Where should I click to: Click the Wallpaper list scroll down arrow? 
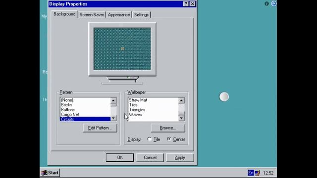point(181,118)
